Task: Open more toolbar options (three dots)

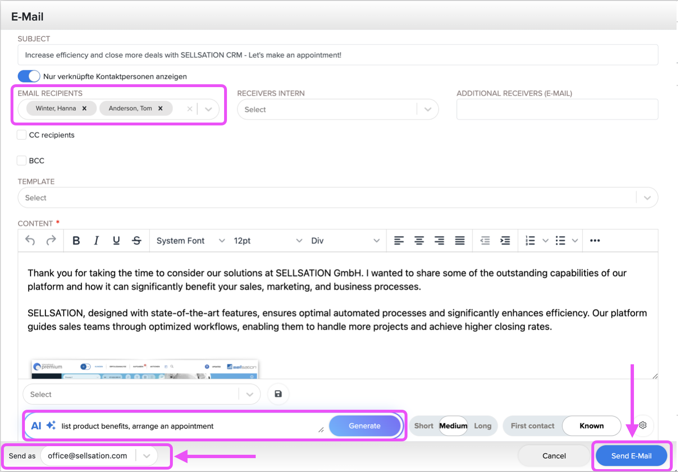Action: click(595, 240)
